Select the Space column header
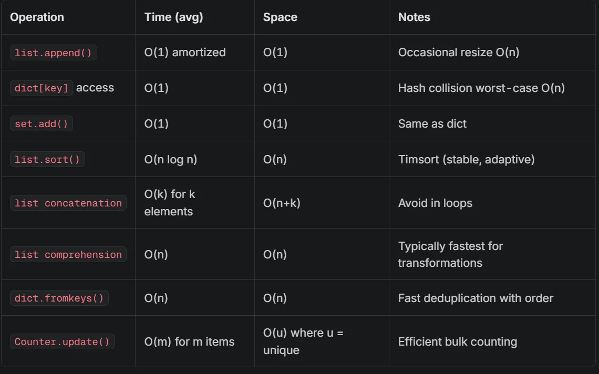Viewport: 599px width, 374px height. tap(280, 17)
